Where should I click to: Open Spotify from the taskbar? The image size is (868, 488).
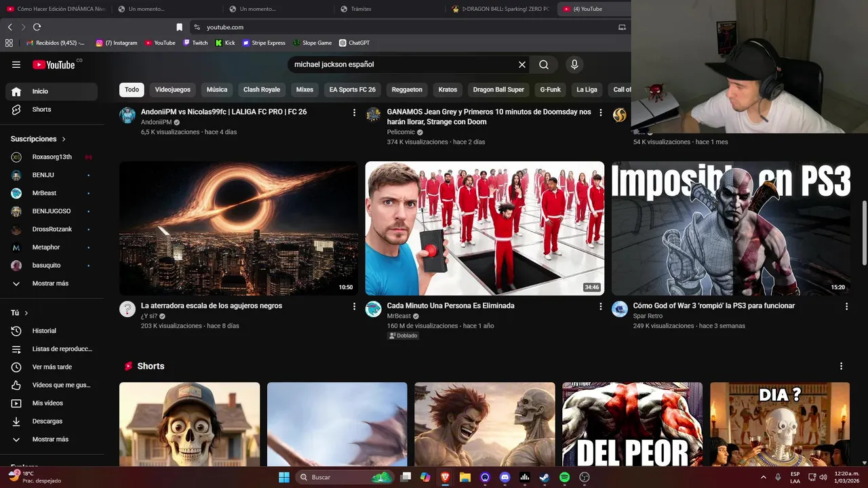pos(564,477)
